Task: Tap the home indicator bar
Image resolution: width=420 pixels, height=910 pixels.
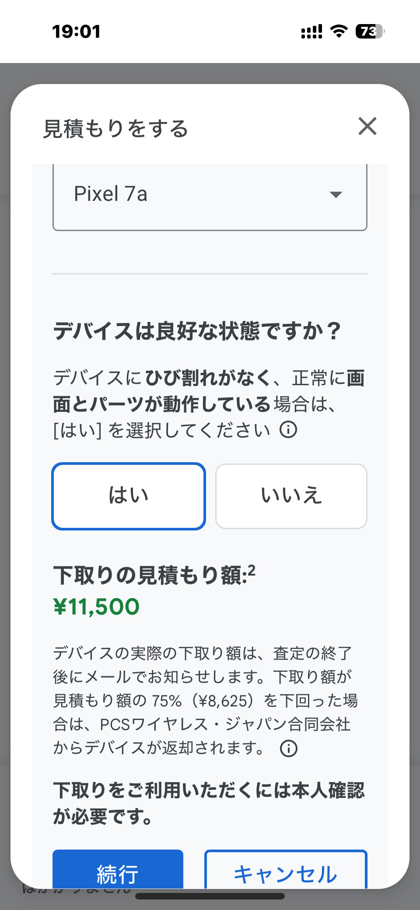Action: tap(210, 896)
